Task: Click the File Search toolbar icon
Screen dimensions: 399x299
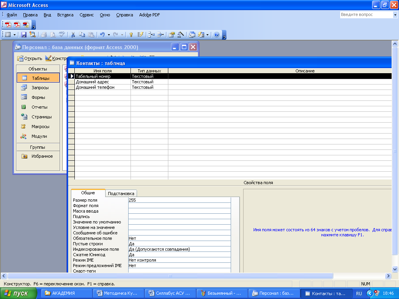Action: (32, 35)
